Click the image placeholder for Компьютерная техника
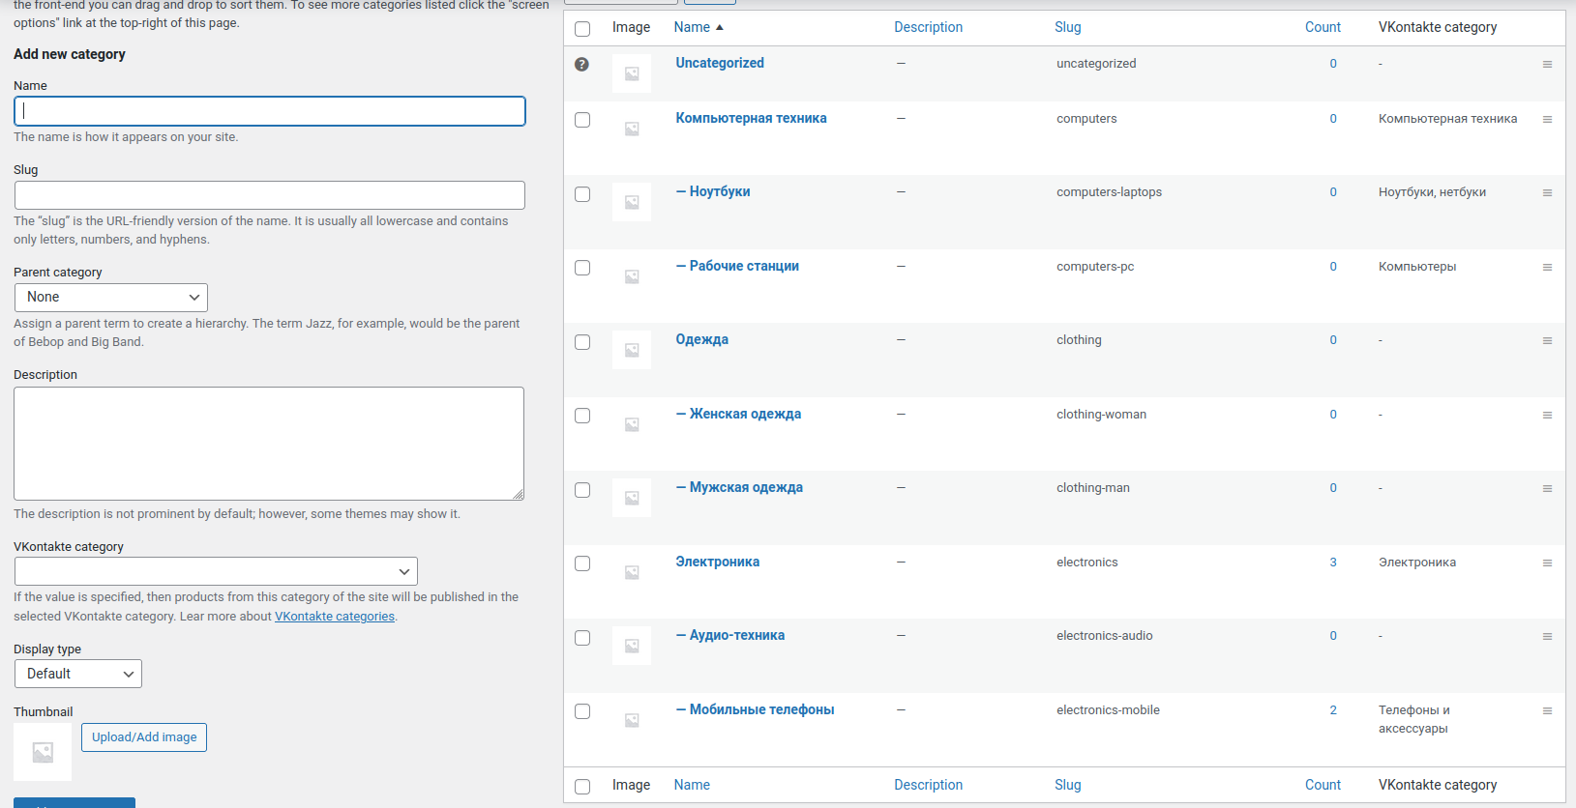This screenshot has height=808, width=1576. pyautogui.click(x=632, y=129)
